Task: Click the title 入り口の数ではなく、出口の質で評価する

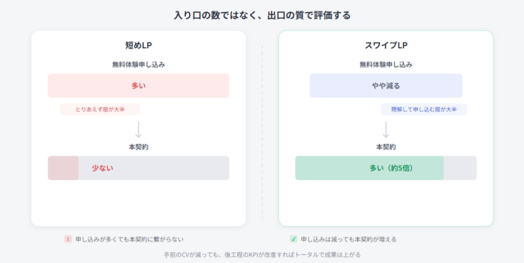Action: tap(262, 16)
